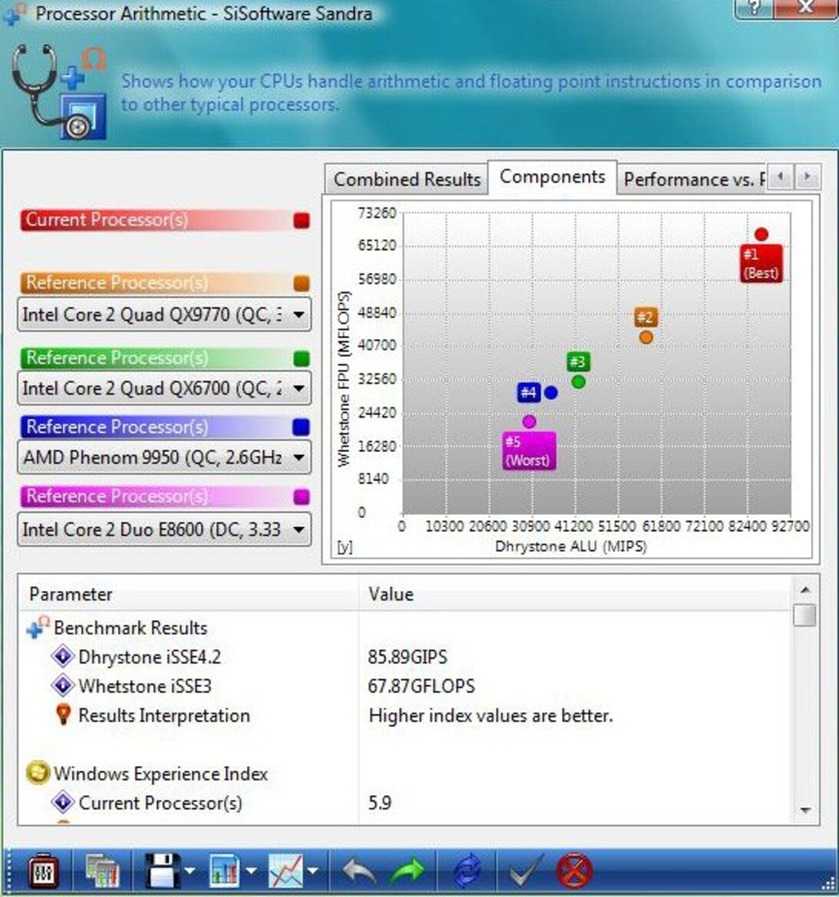The width and height of the screenshot is (839, 897).
Task: Select the Benchmark Results row
Action: click(x=404, y=628)
